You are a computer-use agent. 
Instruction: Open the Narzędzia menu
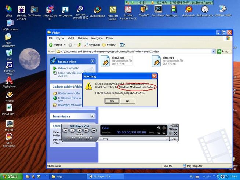[x=97, y=38]
